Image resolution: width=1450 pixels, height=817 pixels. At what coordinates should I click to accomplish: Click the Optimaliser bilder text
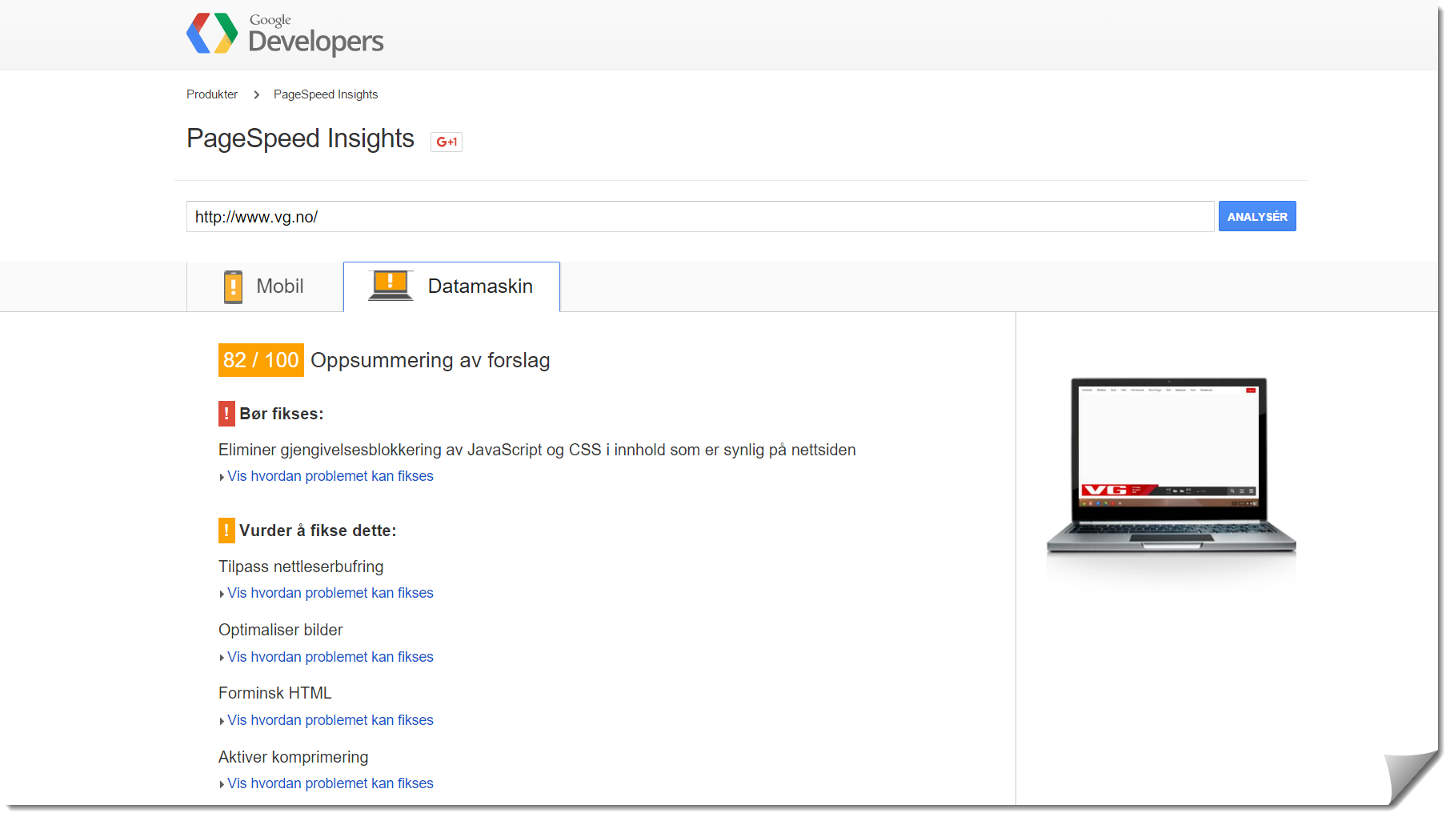point(280,630)
